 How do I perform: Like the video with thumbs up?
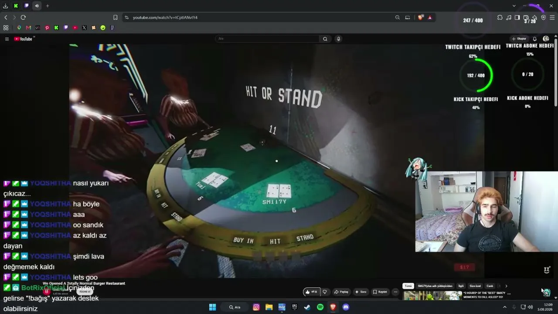click(x=311, y=292)
